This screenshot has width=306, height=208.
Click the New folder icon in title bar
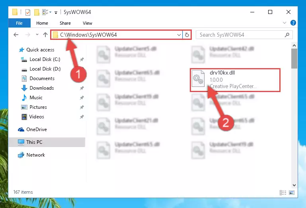click(37, 12)
